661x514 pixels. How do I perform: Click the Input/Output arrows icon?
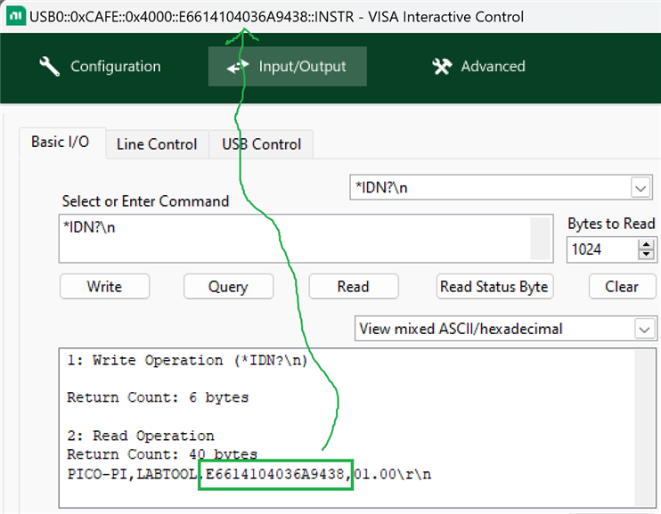click(237, 67)
